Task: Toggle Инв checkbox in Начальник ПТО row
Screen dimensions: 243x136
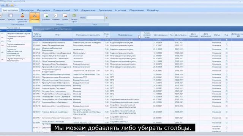Action: point(226,77)
